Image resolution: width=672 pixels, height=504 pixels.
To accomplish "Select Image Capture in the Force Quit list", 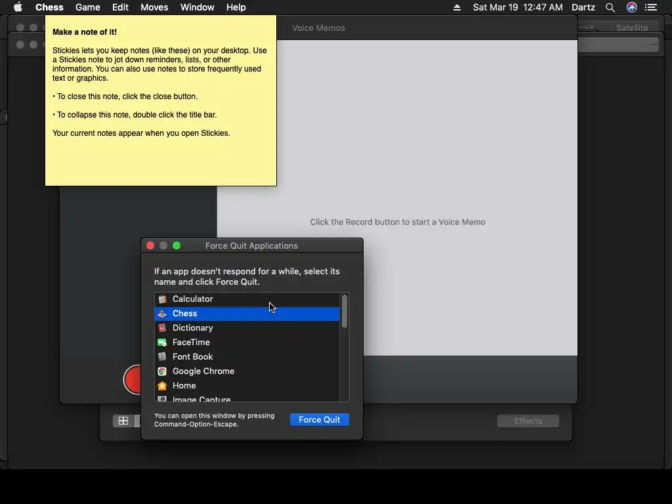I will [247, 398].
